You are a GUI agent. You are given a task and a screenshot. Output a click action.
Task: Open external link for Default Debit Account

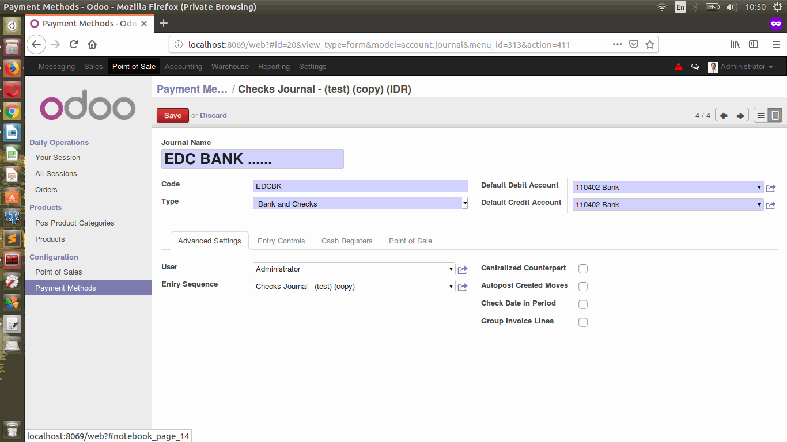point(771,188)
